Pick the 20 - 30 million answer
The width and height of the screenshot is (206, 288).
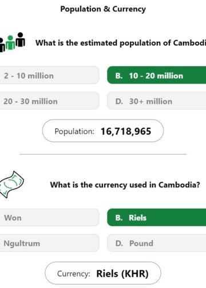[x=49, y=101]
